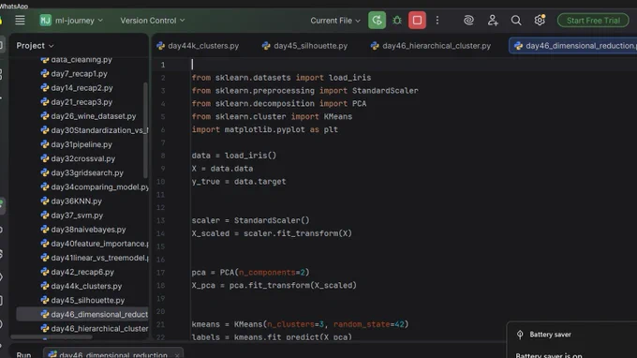The image size is (637, 358).
Task: Open day38naivebayes.py in project tree
Action: pyautogui.click(x=88, y=230)
